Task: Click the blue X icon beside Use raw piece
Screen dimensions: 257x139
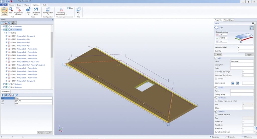Action: click(238, 83)
